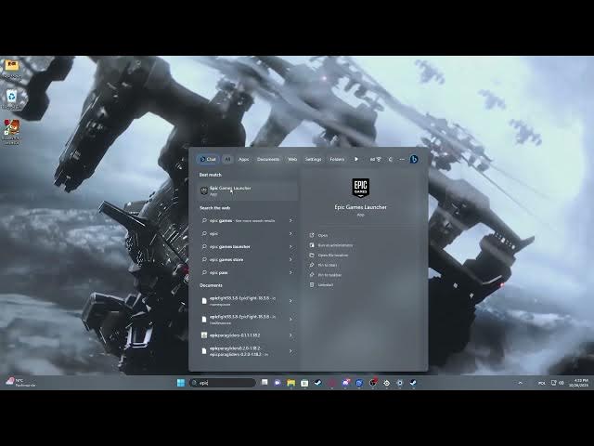Click the large Epic Games logo preview
This screenshot has height=446, width=594.
pyautogui.click(x=360, y=188)
